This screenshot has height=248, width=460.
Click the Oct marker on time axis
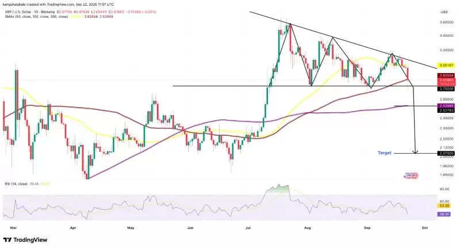[424, 227]
